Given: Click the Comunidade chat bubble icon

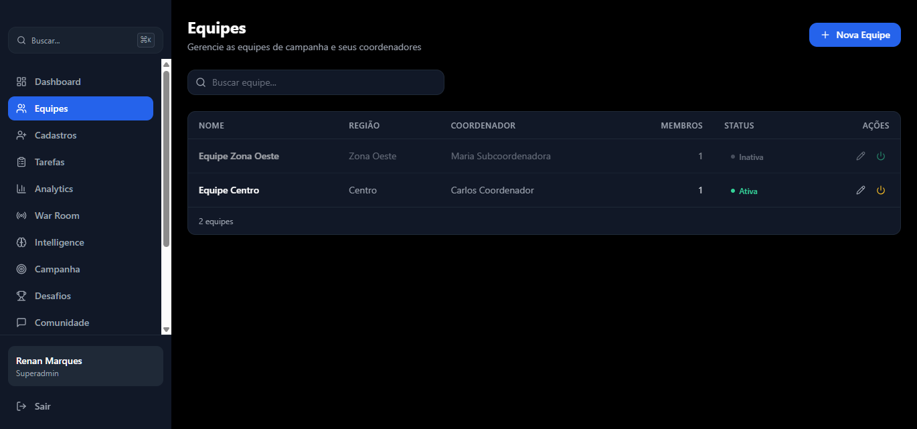Looking at the screenshot, I should (21, 323).
